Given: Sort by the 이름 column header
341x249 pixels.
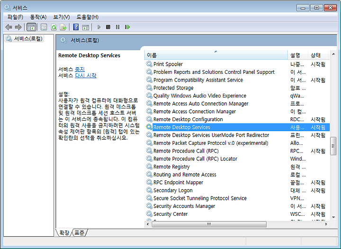Looking at the screenshot, I should tap(216, 55).
